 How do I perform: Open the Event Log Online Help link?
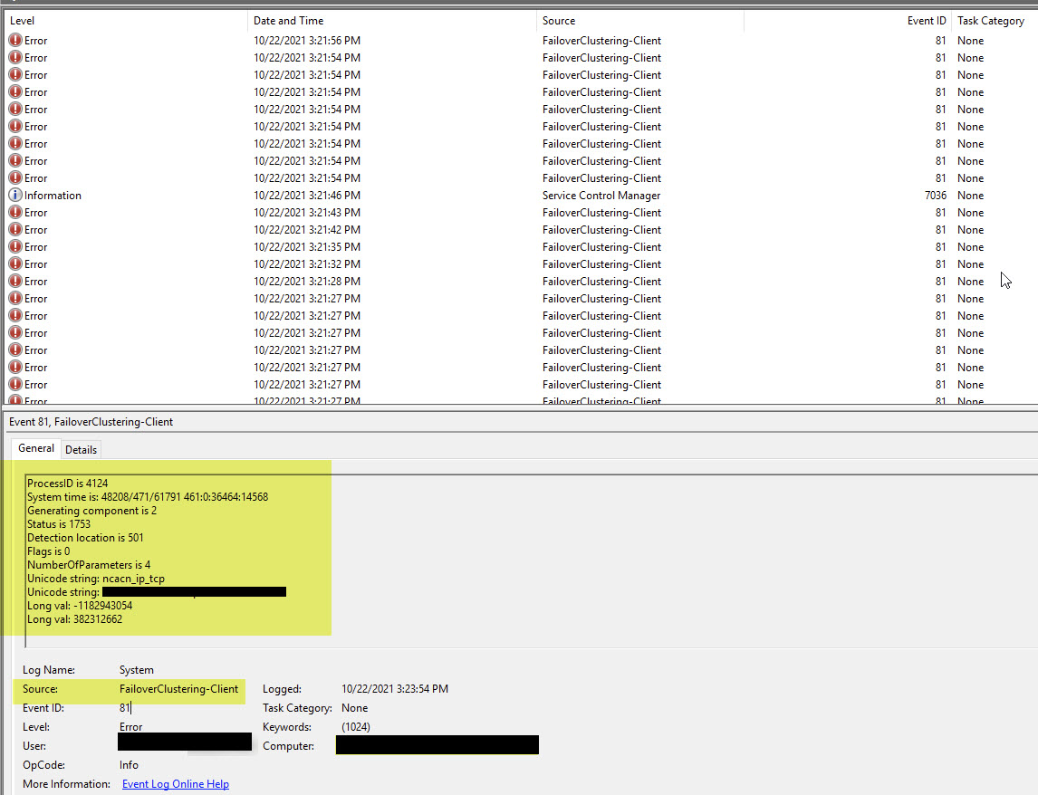pos(175,783)
